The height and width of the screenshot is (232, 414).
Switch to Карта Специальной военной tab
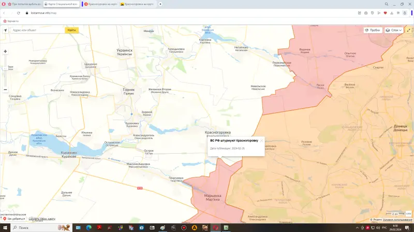tap(61, 4)
